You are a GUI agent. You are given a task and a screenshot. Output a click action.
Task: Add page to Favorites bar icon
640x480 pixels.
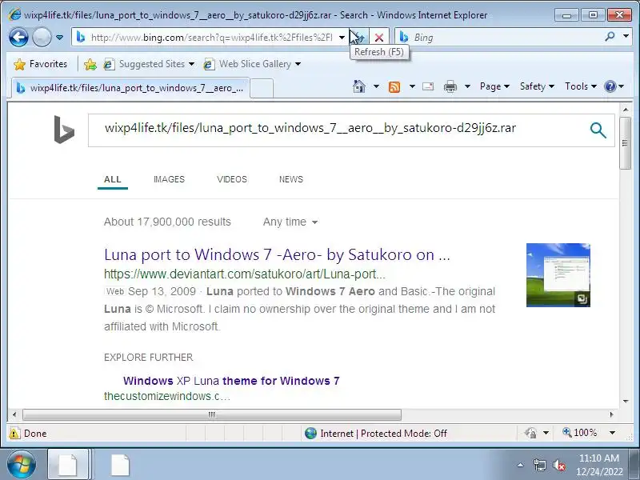coord(90,64)
